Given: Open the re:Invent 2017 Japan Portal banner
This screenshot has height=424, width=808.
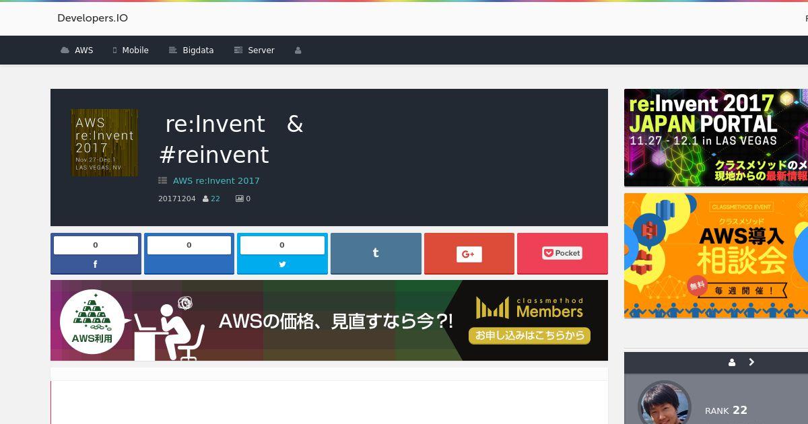Looking at the screenshot, I should (x=716, y=137).
